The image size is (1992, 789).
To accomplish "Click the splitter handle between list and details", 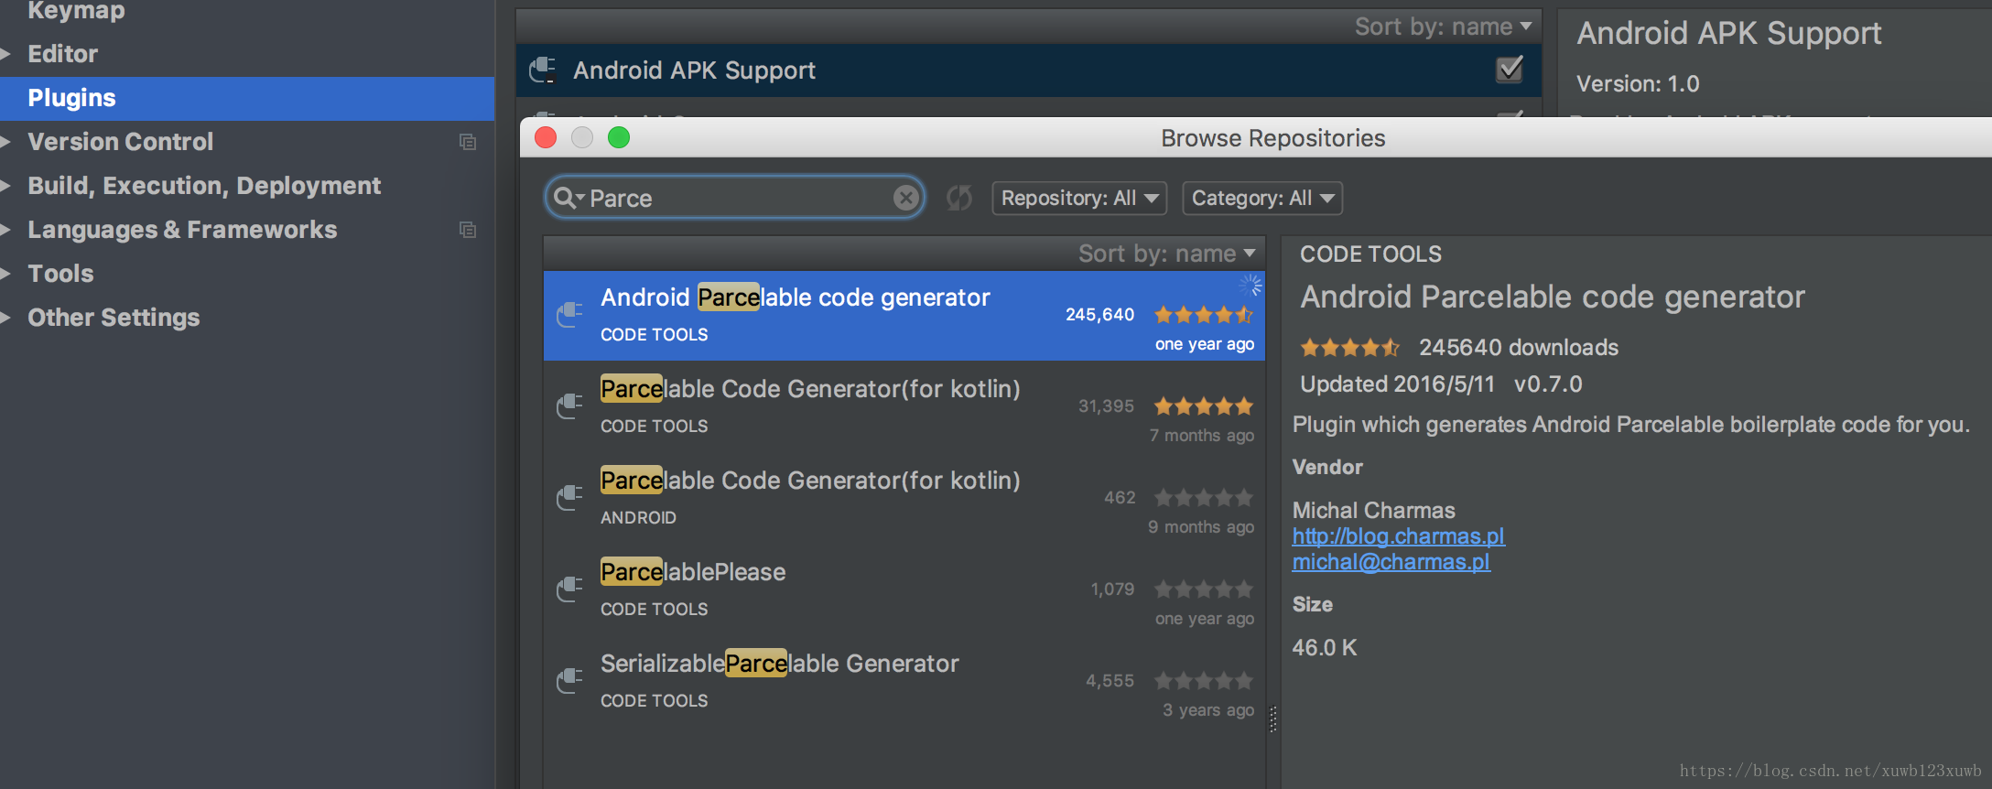I will click(x=1272, y=719).
